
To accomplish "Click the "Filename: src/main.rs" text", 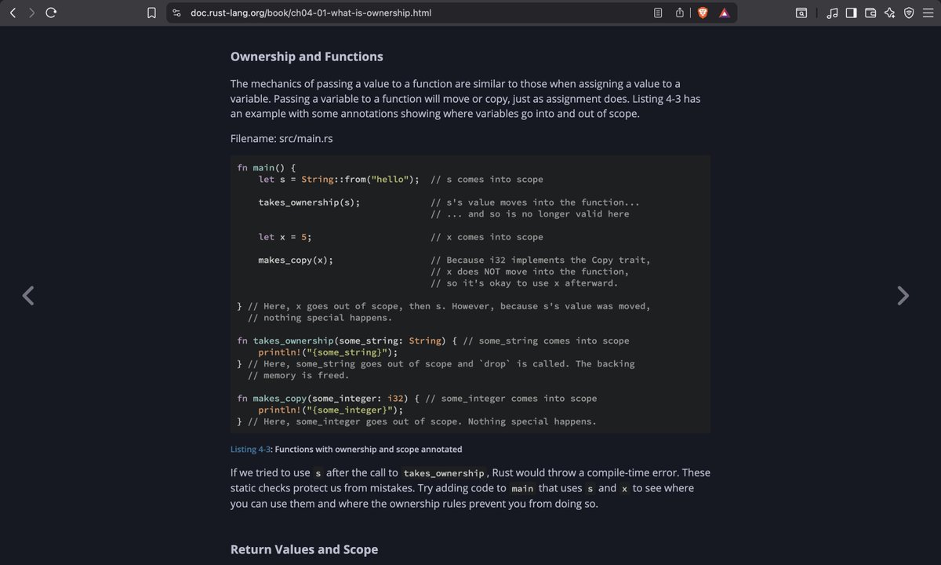I will coord(283,138).
